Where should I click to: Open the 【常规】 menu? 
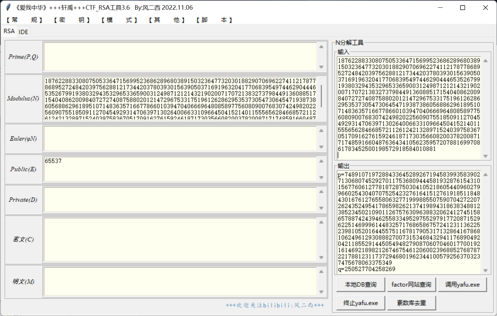25,20
